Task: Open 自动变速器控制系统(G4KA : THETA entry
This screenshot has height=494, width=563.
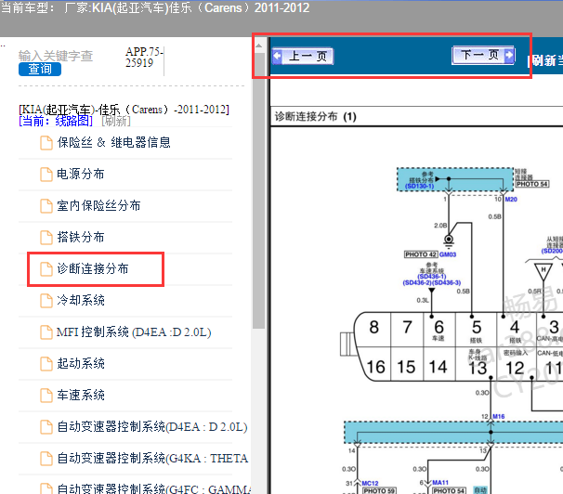Action: (152, 458)
